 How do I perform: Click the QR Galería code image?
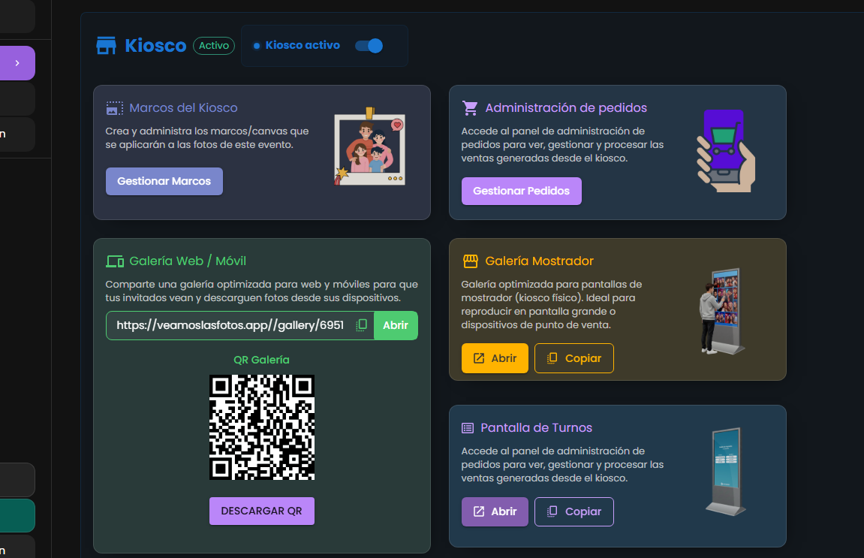(262, 427)
